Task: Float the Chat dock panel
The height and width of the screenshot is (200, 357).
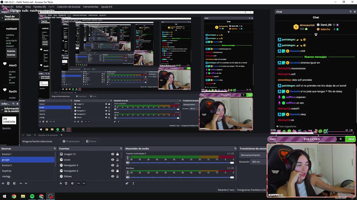Action: [351, 12]
